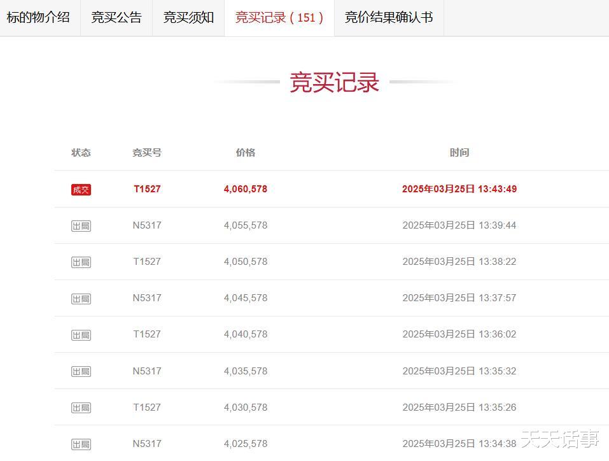Click bidder N5317 in the 13:34:38 row
Viewport: 609px width, 461px height.
pos(147,444)
